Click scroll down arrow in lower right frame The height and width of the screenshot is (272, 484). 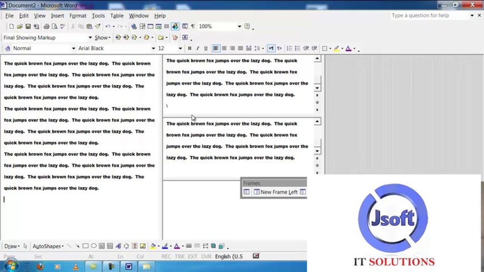[317, 151]
